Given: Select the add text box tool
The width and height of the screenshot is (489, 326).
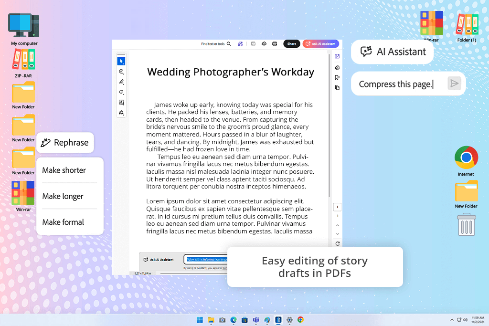Looking at the screenshot, I should pos(121,102).
